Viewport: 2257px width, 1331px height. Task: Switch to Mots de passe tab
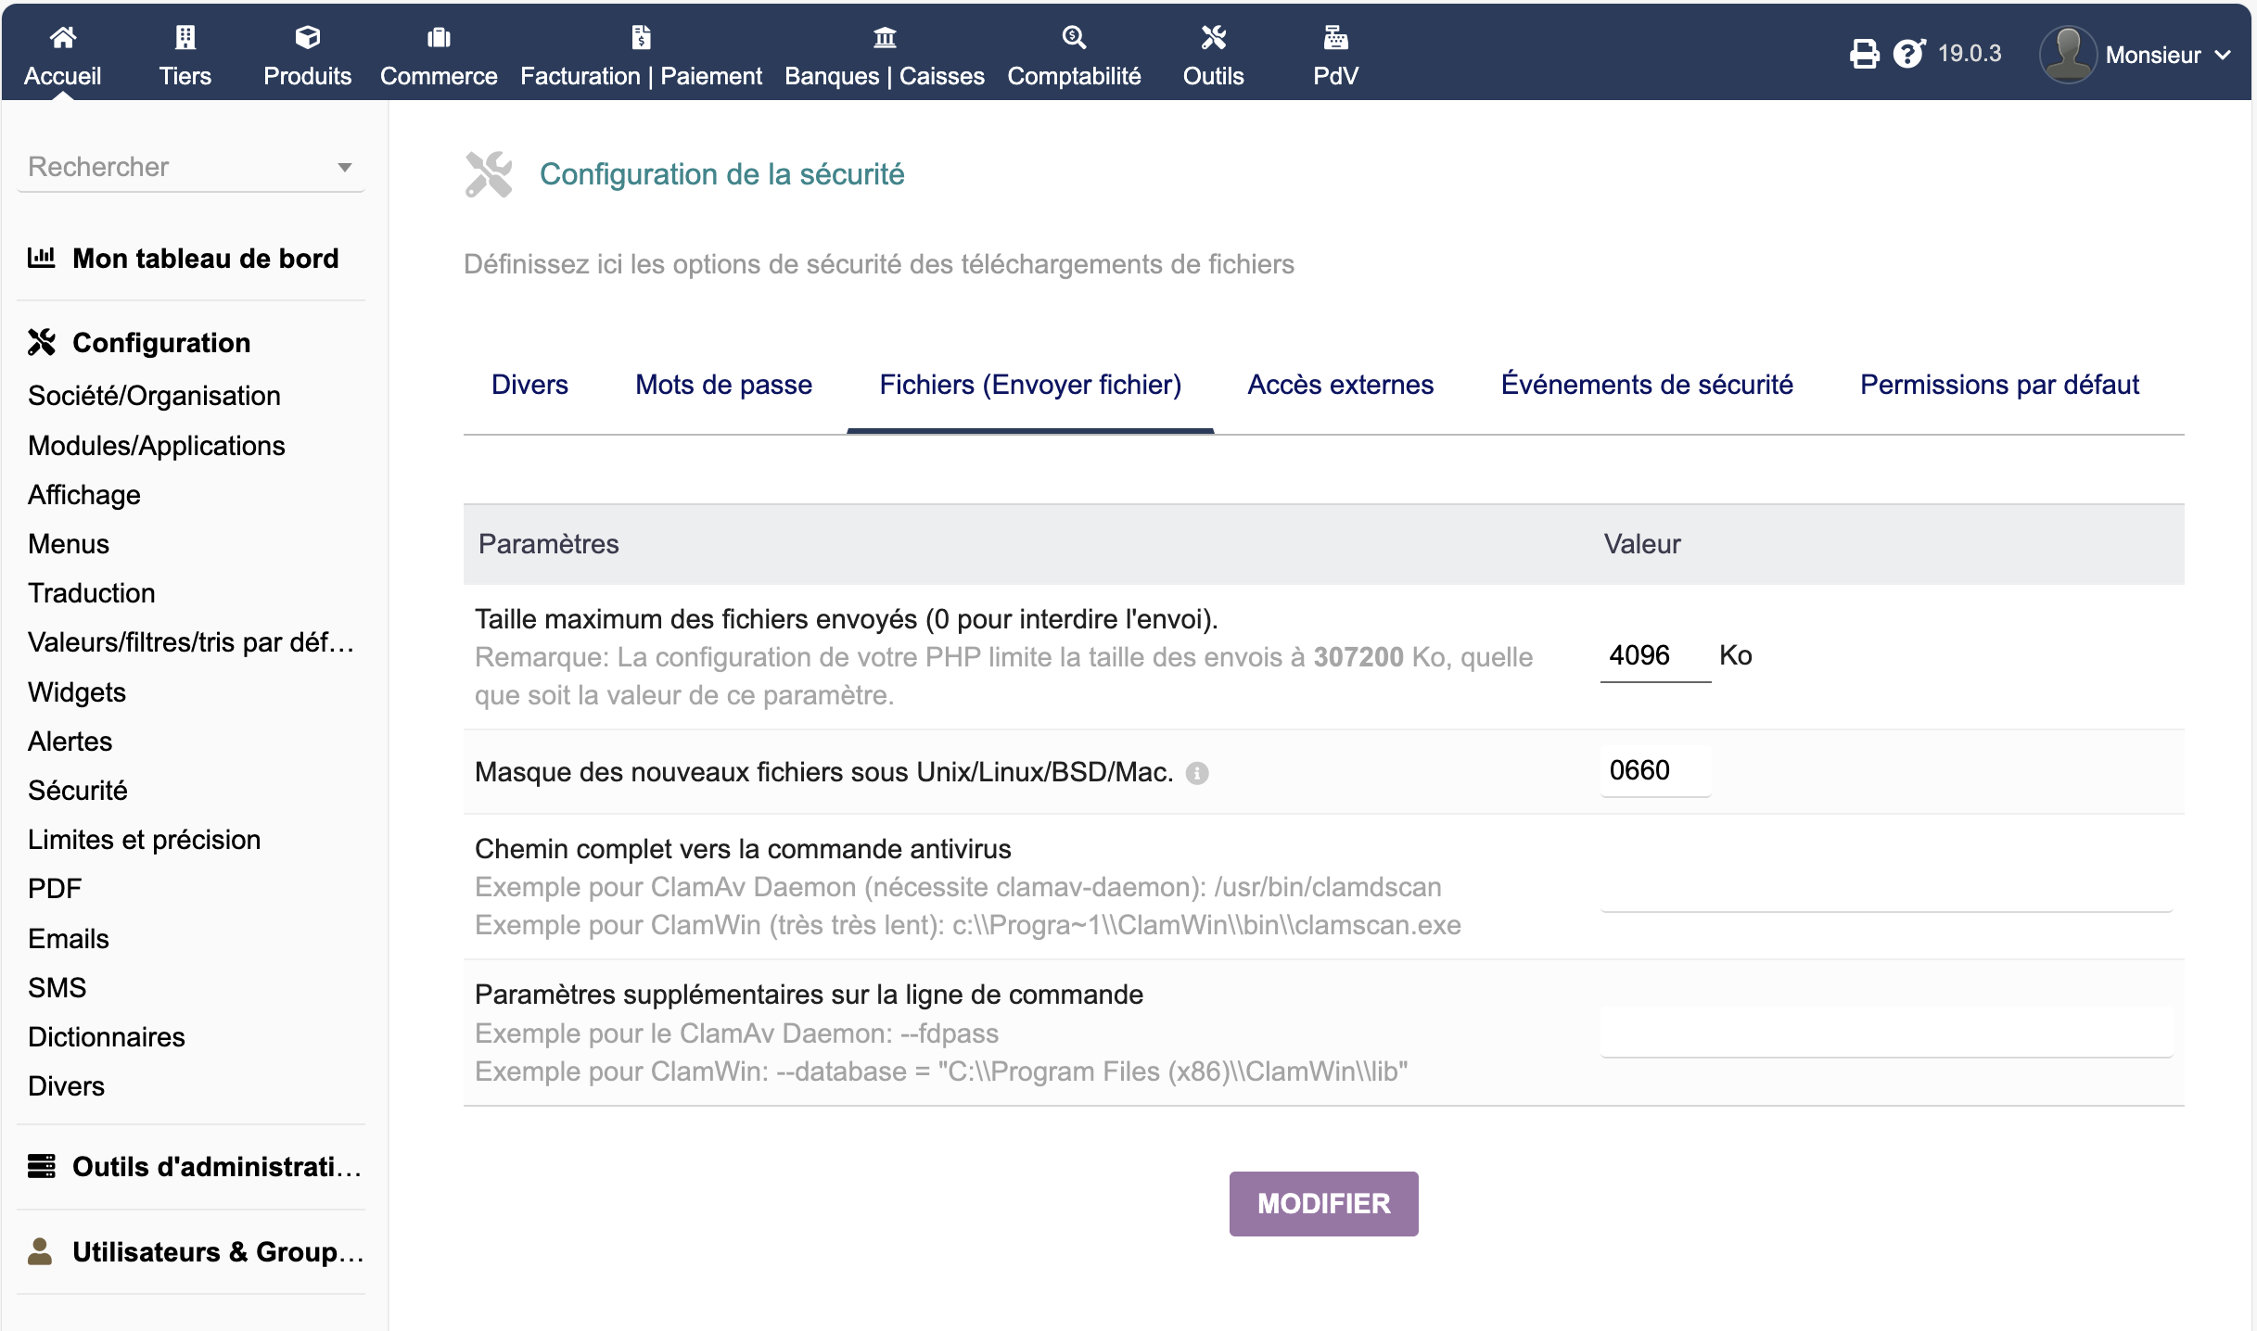(723, 385)
